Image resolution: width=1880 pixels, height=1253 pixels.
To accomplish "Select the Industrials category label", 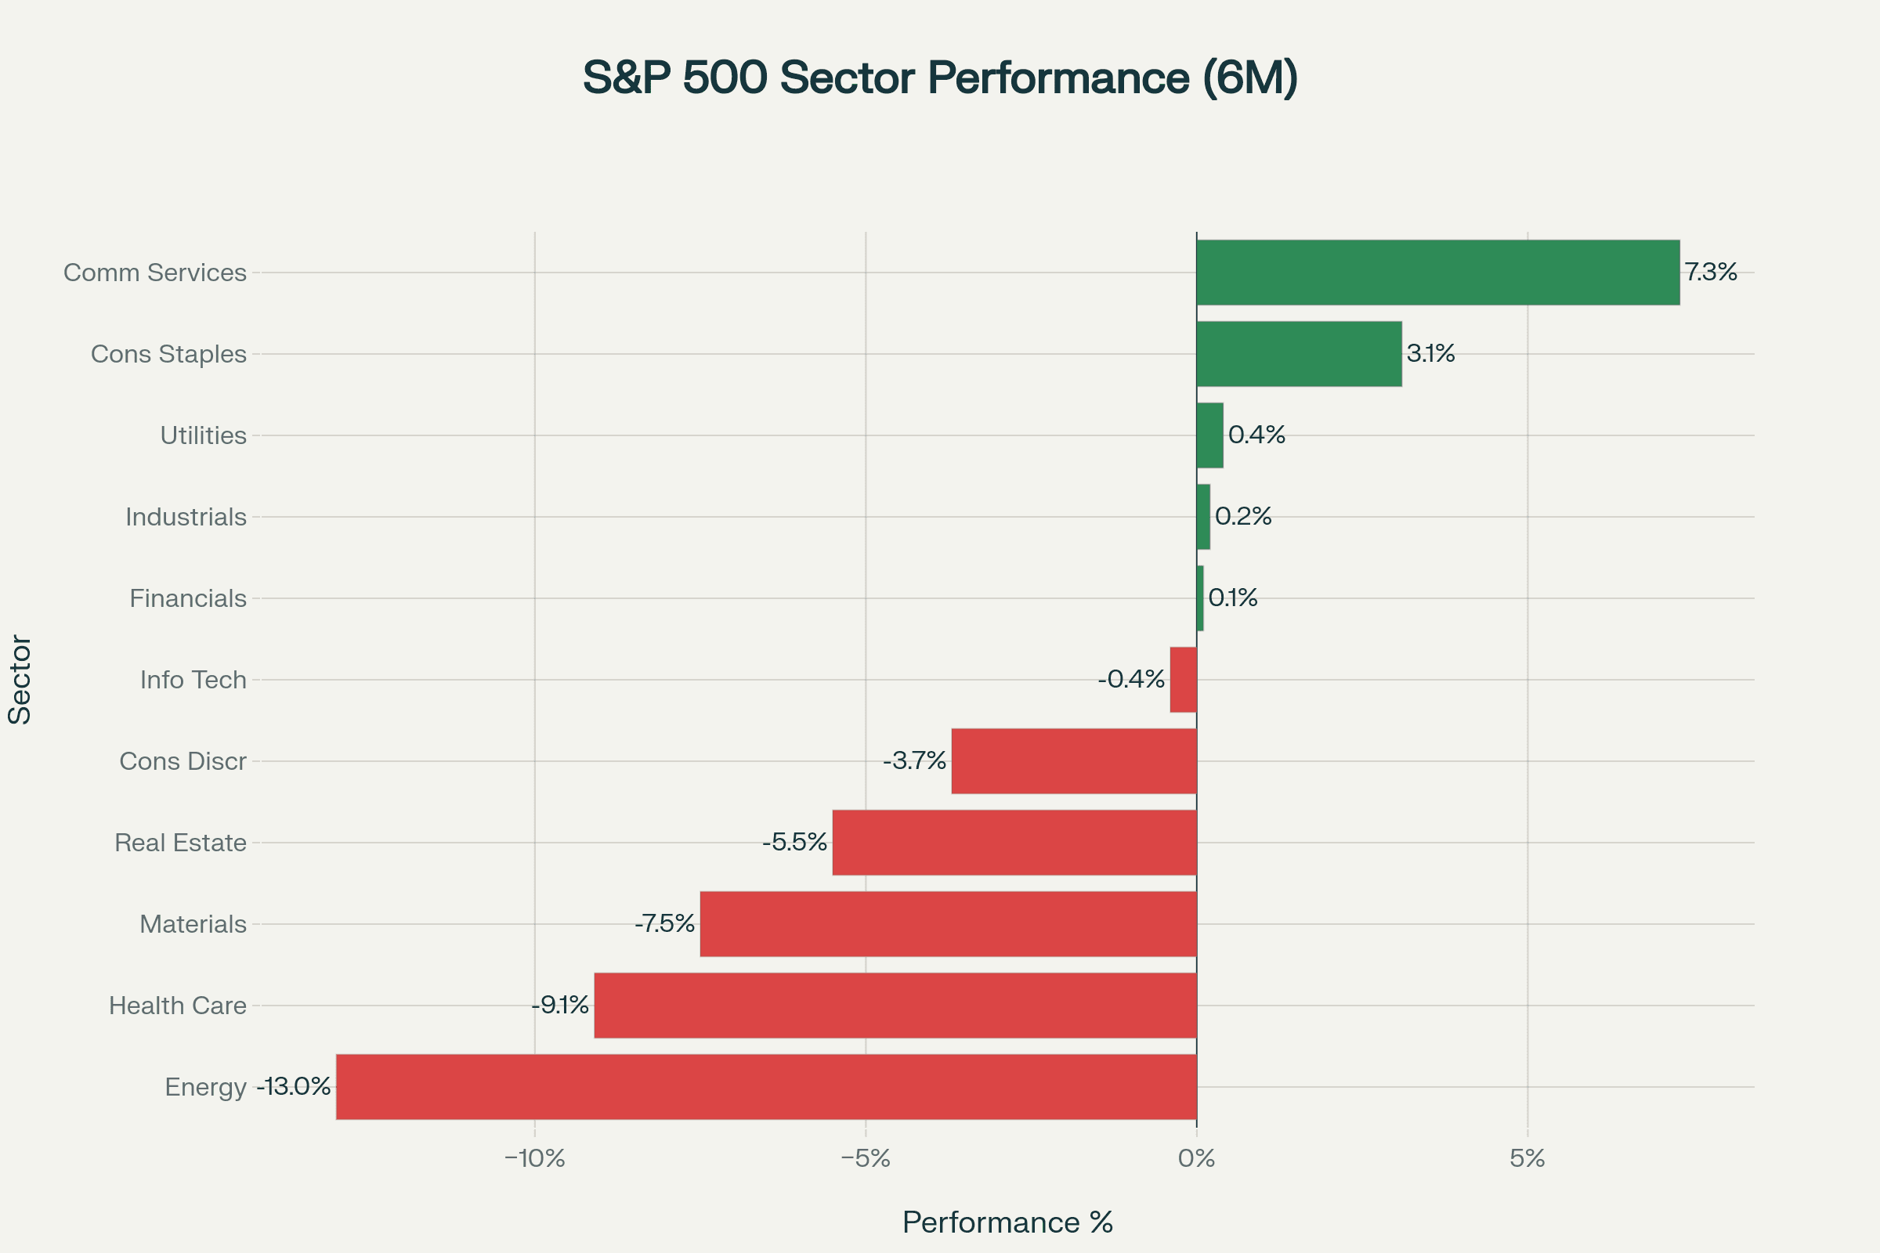I will 186,517.
